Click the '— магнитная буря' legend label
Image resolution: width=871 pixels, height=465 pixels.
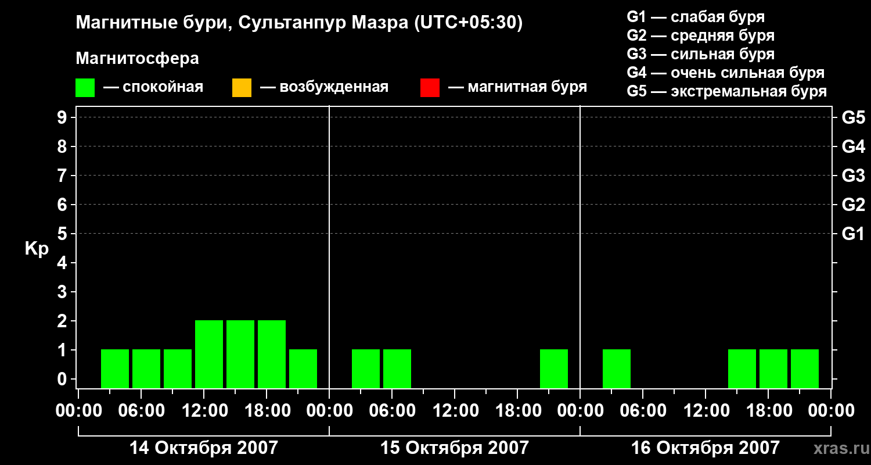point(518,88)
